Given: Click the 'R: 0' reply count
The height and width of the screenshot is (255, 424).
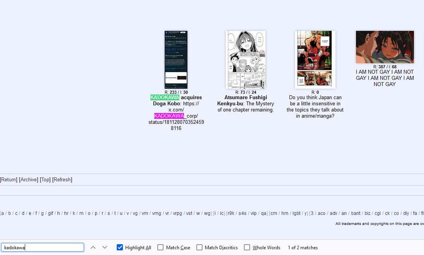Looking at the screenshot, I should [315, 92].
